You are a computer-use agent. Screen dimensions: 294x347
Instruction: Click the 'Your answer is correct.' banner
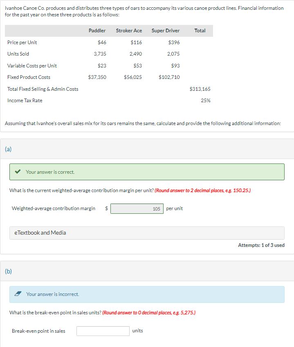click(x=147, y=172)
